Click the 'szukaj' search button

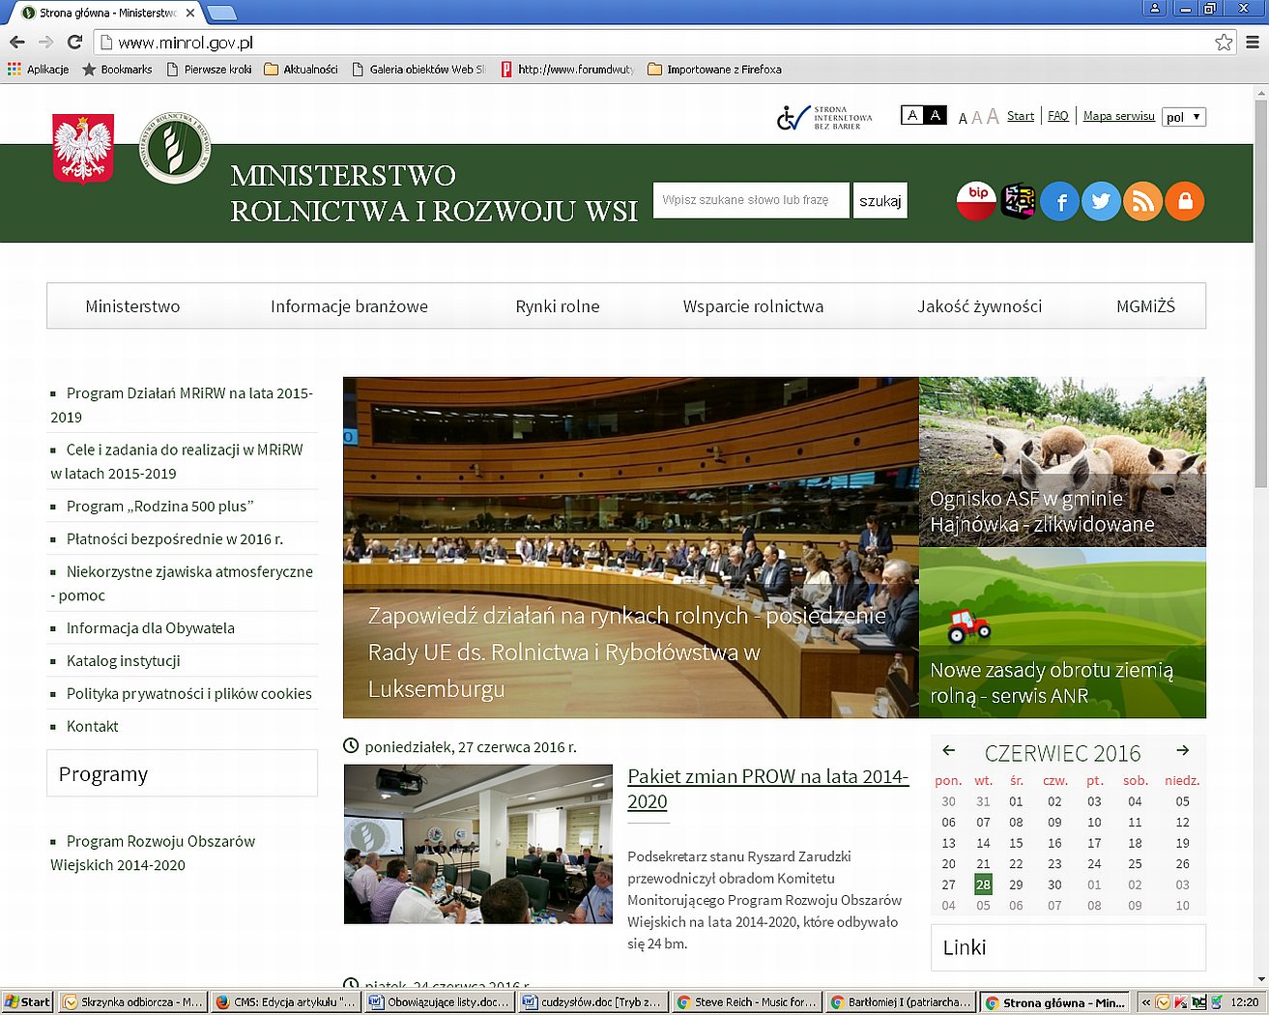click(x=880, y=201)
